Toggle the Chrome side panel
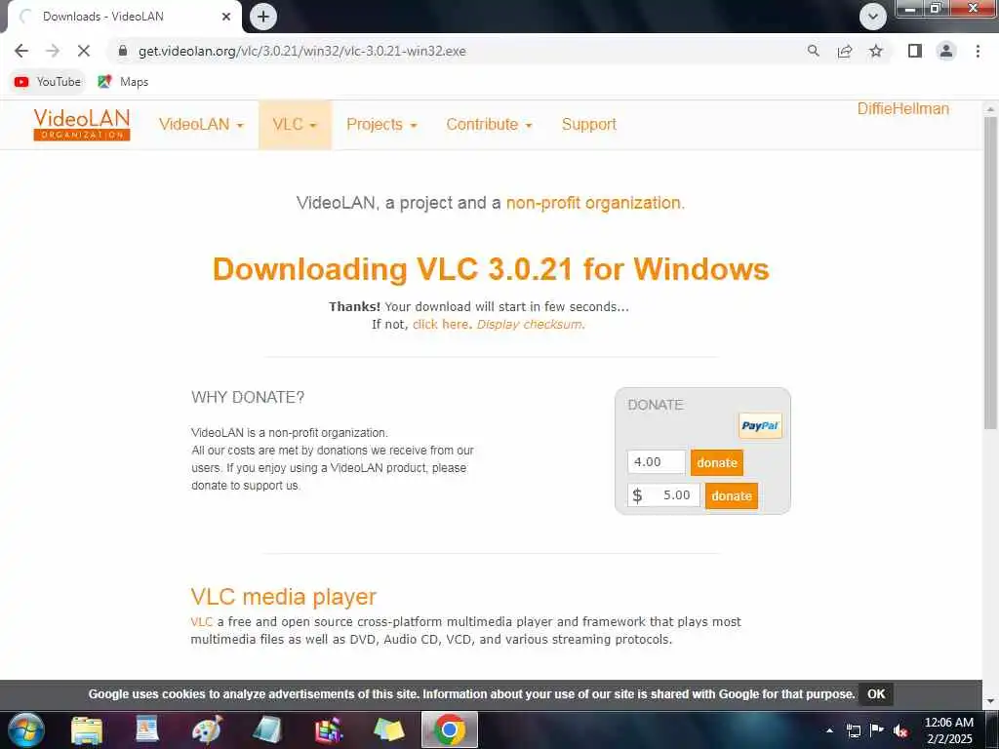 [x=915, y=51]
